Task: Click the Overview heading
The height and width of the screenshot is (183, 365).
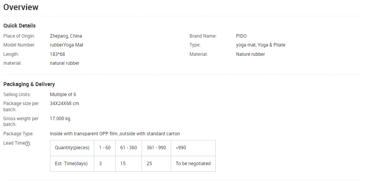Action: (x=21, y=7)
